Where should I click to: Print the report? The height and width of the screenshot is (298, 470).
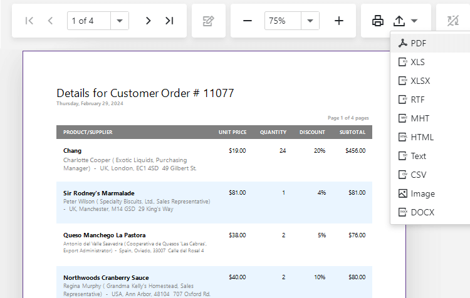pos(378,21)
